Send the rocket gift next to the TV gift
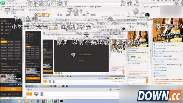 click(x=42, y=94)
